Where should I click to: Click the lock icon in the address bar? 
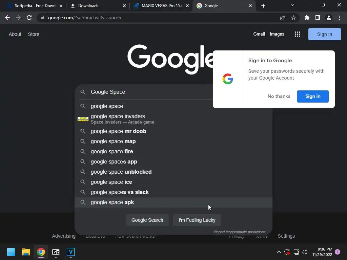[43, 18]
